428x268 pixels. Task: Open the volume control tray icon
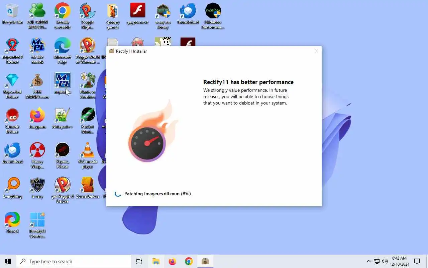385,261
